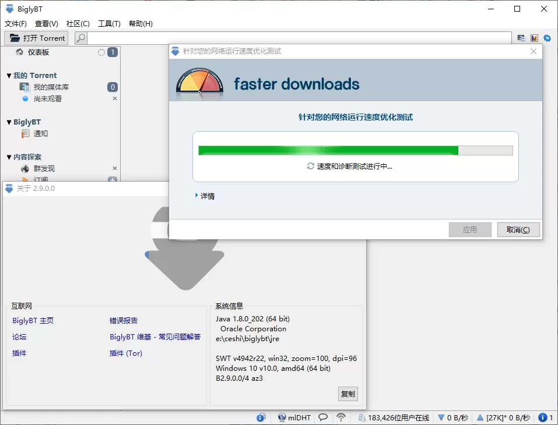Click the 取消(C) cancel button
The height and width of the screenshot is (425, 558).
click(518, 229)
